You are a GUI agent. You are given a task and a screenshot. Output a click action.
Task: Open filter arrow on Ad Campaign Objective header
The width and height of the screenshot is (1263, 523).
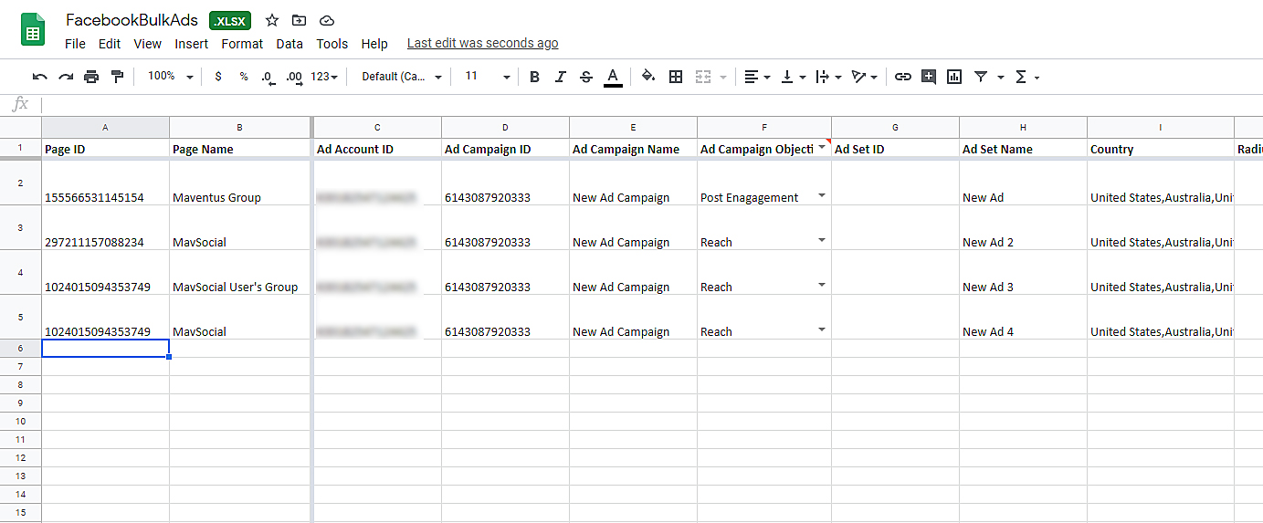click(822, 146)
